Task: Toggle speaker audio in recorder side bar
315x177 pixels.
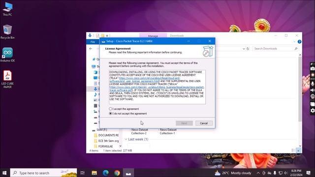Action: [x=313, y=90]
